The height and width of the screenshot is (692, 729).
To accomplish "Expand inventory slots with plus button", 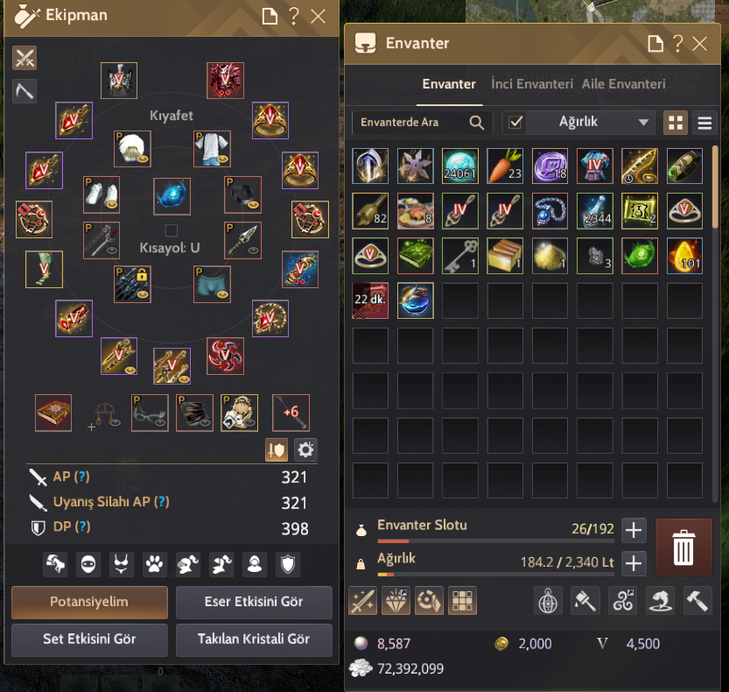I will [634, 530].
